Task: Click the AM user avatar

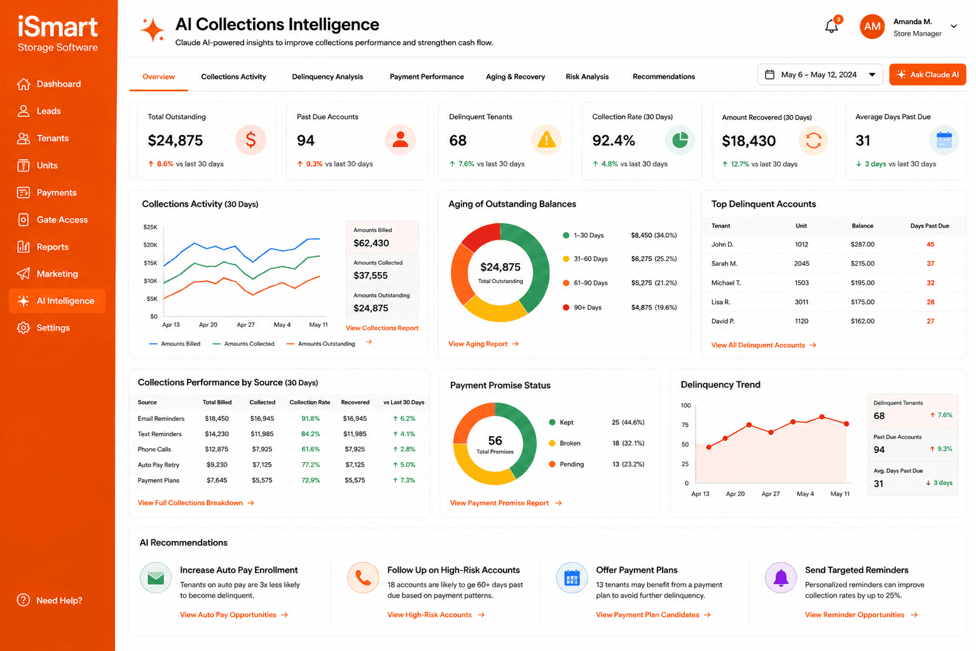Action: [x=872, y=27]
